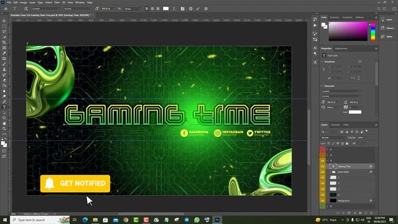Screen dimensions: 398x224
Task: Toggle Lock all in Layers panel
Action: coord(347,144)
